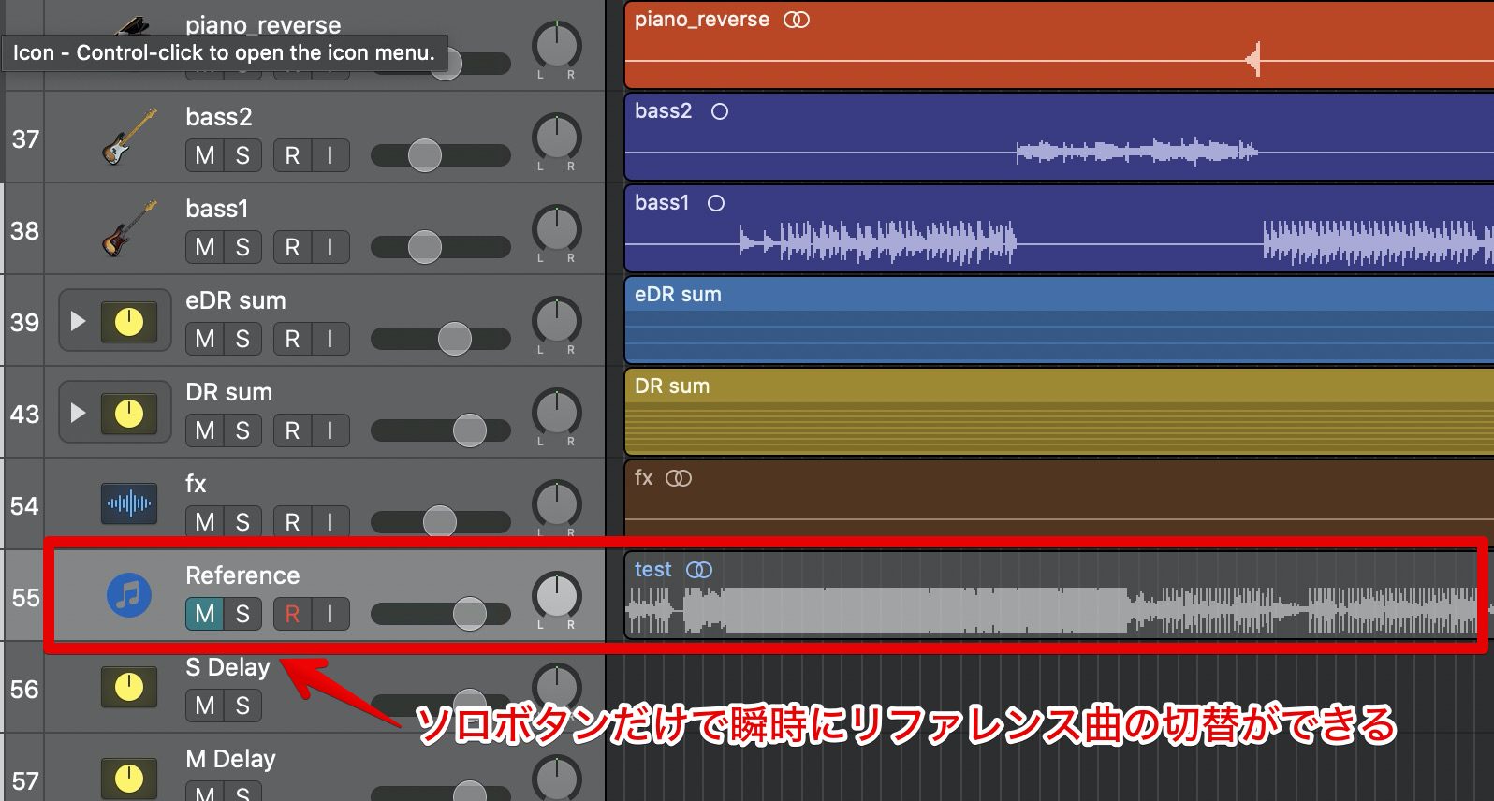1494x801 pixels.
Task: Solo the Reference track
Action: [x=242, y=614]
